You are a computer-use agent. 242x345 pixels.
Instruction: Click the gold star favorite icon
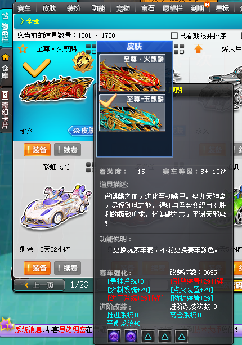(23, 49)
